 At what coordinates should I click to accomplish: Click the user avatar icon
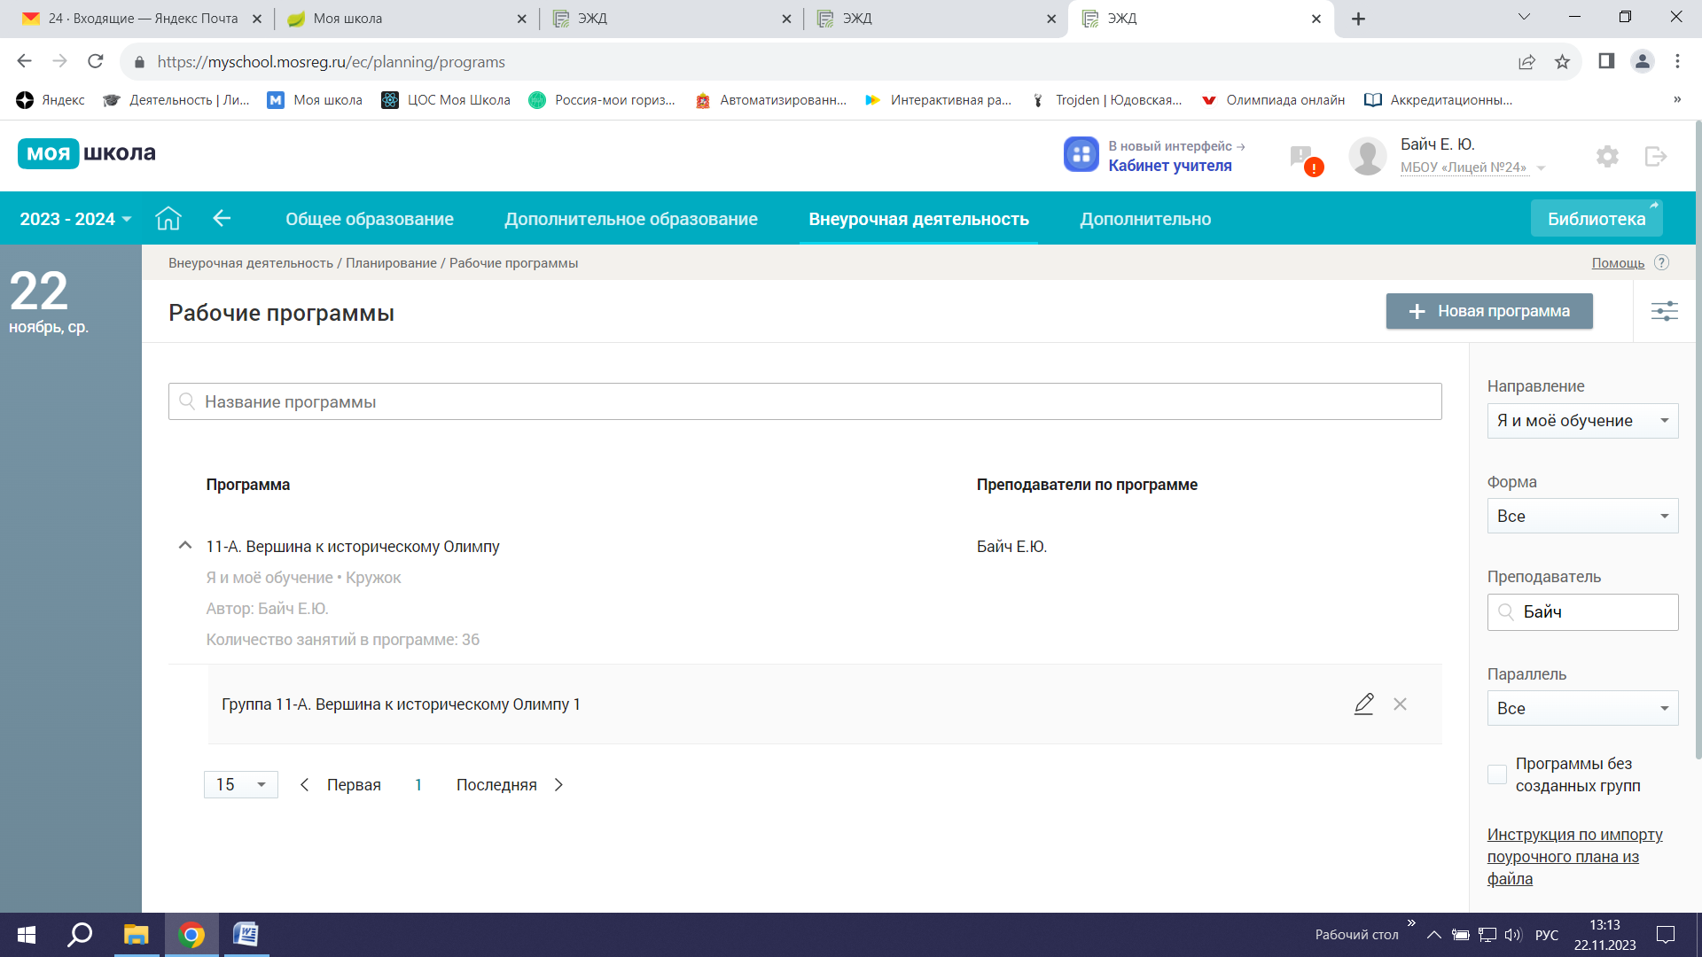click(1367, 156)
